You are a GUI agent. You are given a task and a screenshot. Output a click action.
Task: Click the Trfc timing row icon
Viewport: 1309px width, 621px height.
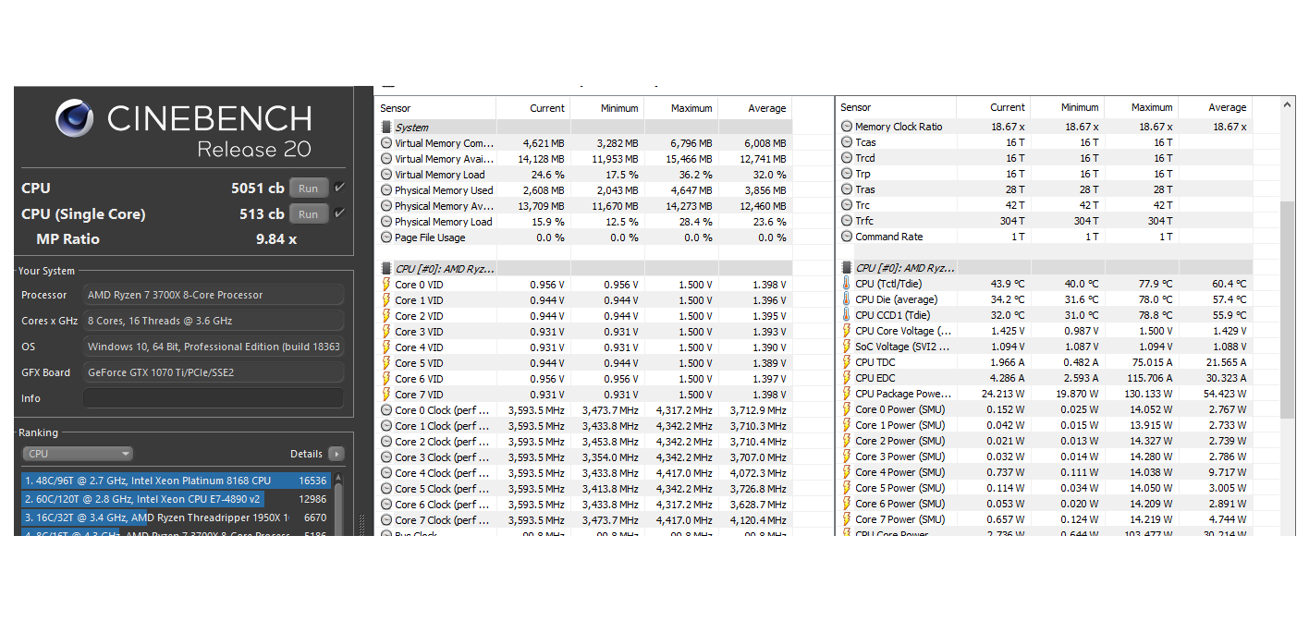pyautogui.click(x=847, y=221)
